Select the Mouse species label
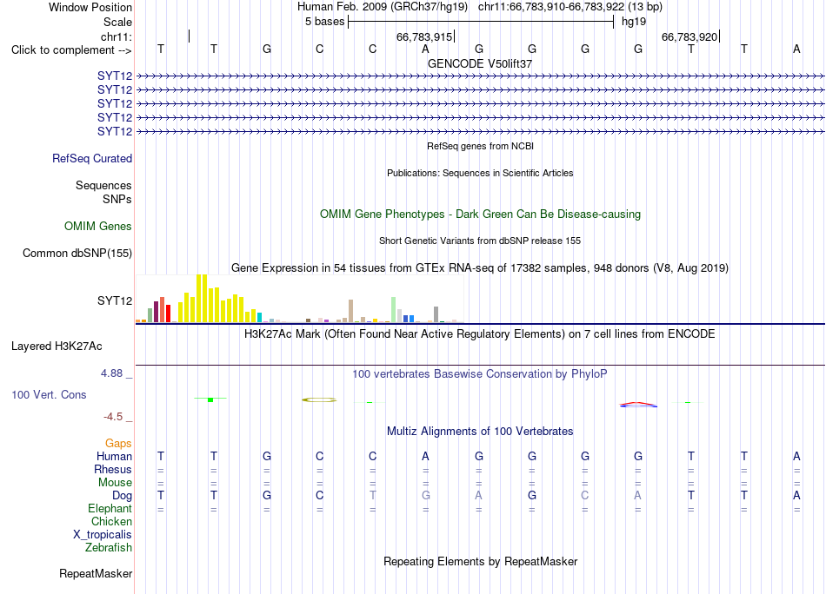The width and height of the screenshot is (826, 594). [115, 483]
